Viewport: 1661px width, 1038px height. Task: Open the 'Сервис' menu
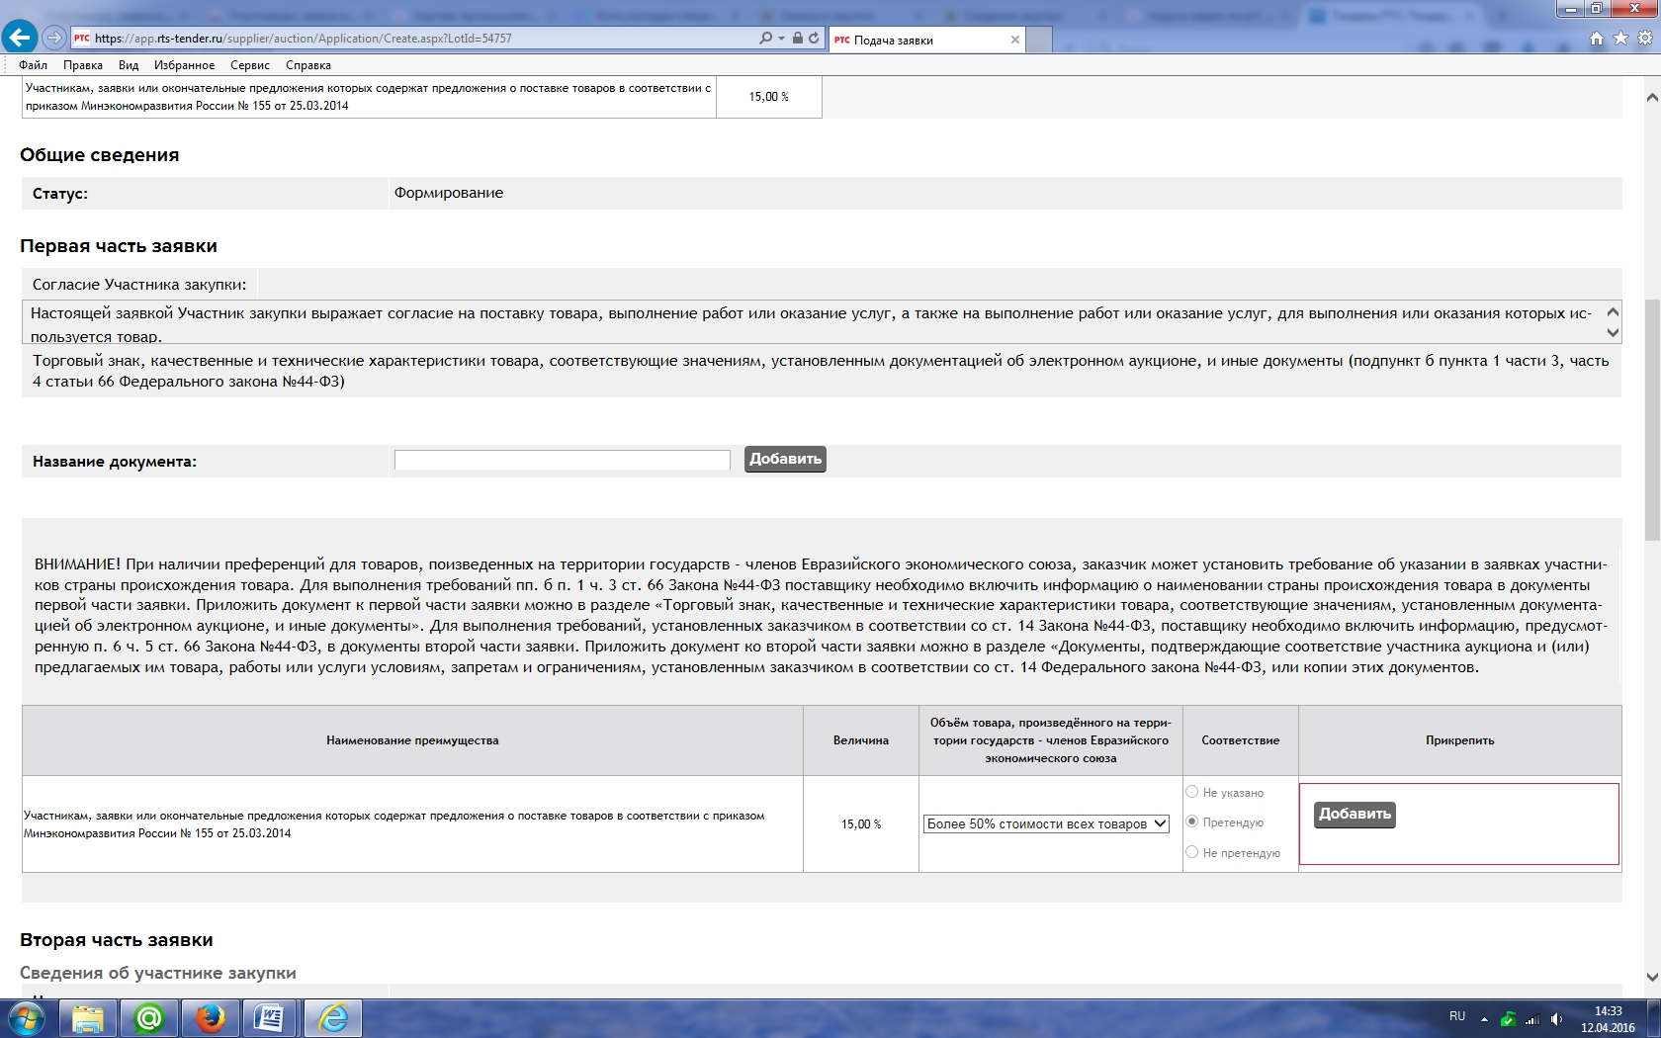pos(249,65)
